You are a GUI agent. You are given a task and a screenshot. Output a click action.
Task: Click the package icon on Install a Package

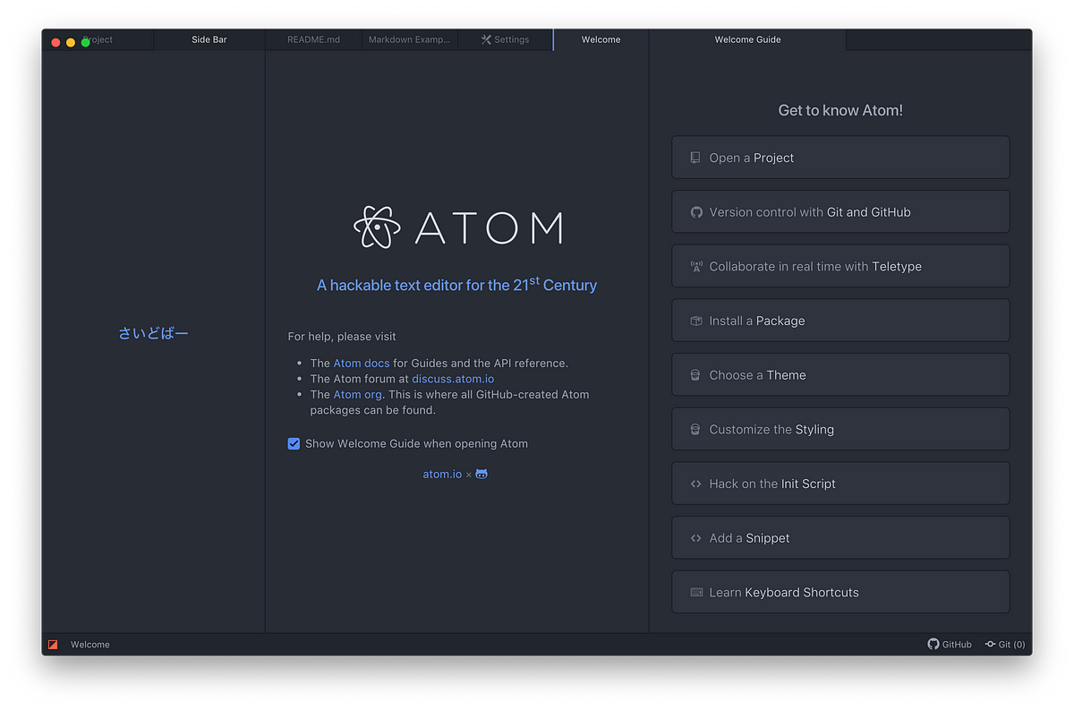[x=695, y=320]
